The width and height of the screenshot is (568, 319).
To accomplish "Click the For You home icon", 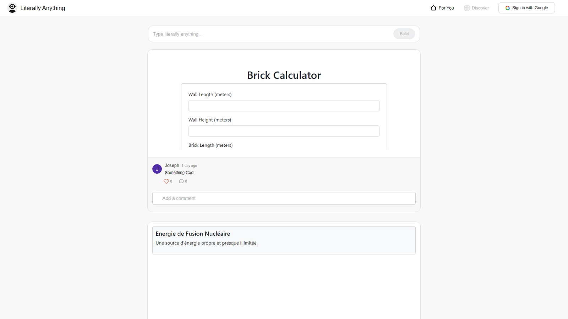I will [433, 8].
